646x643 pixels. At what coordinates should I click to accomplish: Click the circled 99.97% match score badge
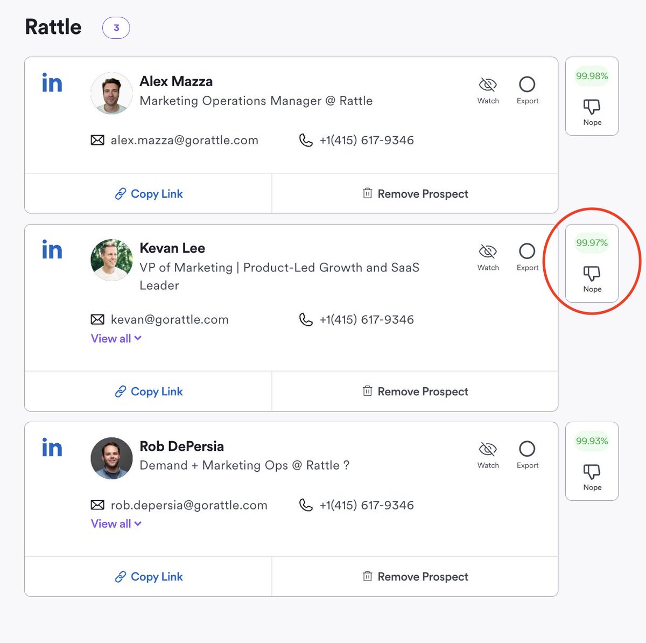(x=592, y=243)
